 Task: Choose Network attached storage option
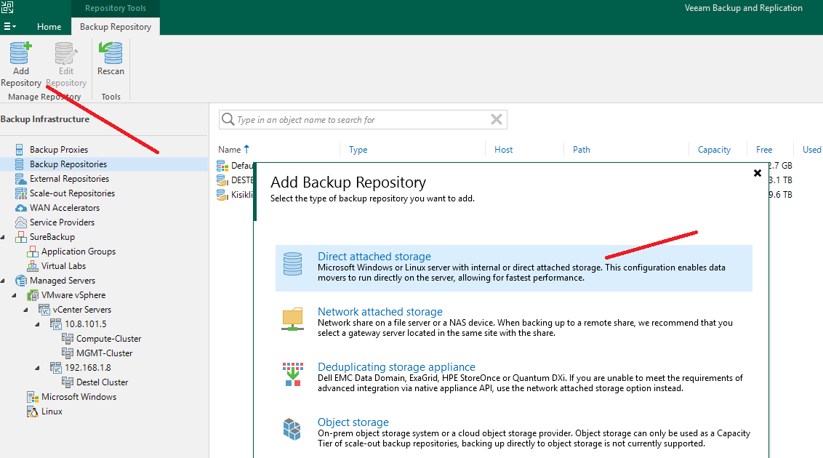pos(514,322)
